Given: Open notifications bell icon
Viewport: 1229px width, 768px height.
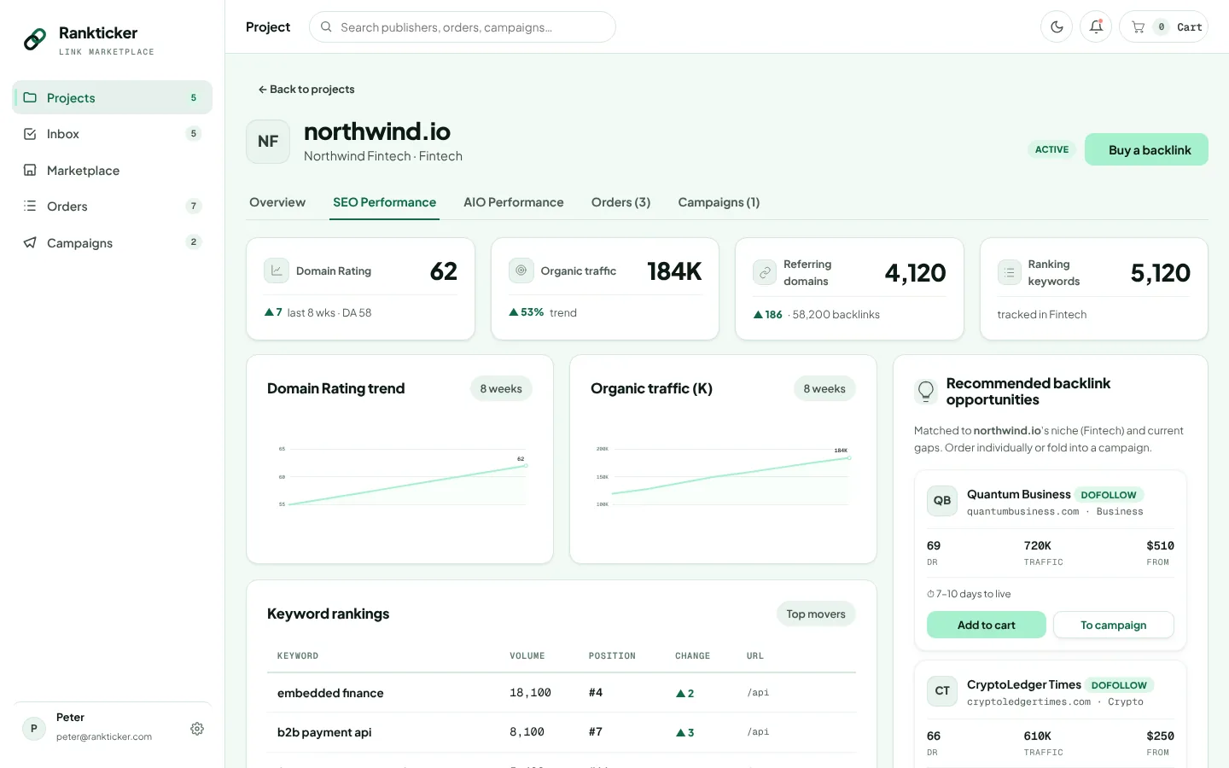Looking at the screenshot, I should (1096, 27).
